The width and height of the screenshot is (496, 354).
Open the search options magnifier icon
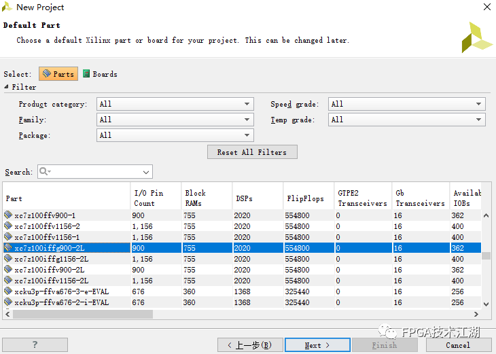coord(45,171)
